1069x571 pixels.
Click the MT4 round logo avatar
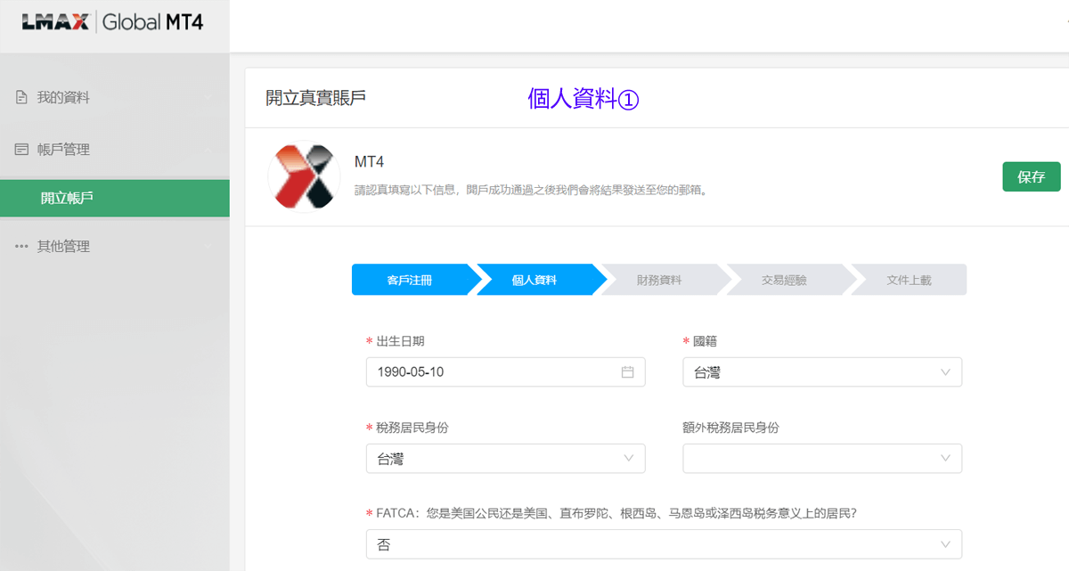(304, 176)
